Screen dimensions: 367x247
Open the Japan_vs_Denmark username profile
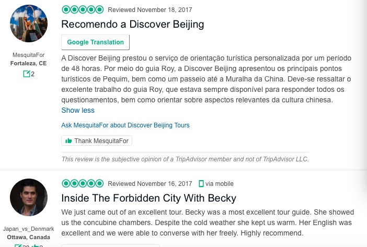click(29, 229)
